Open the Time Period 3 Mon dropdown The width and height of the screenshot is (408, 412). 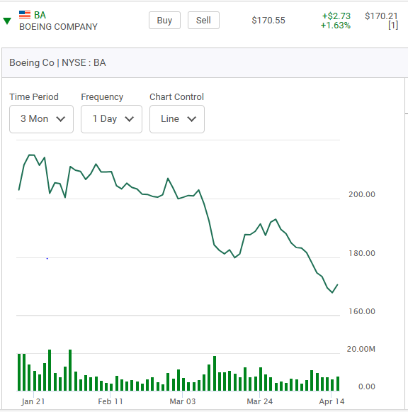[42, 119]
